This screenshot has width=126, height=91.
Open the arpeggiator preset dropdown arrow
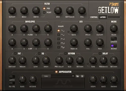point(73,76)
